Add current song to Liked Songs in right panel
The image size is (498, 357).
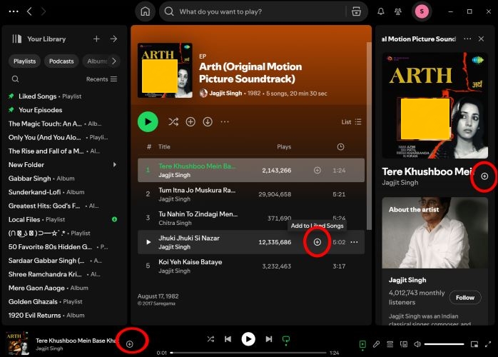(484, 176)
